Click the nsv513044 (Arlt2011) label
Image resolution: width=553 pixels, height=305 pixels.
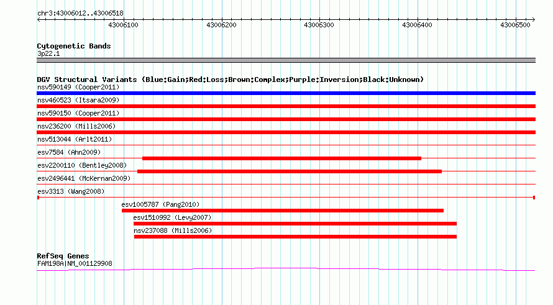pyautogui.click(x=75, y=139)
